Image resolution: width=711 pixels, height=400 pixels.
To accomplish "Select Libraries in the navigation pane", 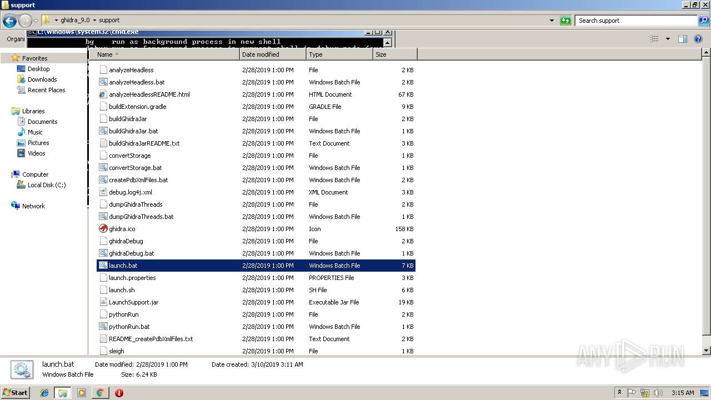I will [33, 111].
